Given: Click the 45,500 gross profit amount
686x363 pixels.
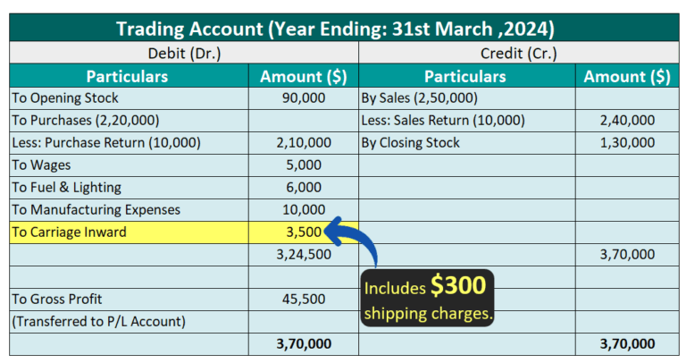Looking at the screenshot, I should point(303,300).
